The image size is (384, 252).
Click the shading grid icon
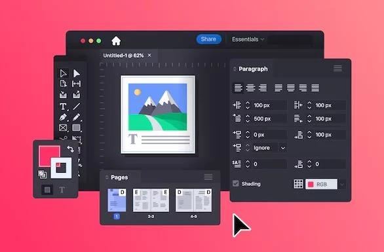[x=298, y=184]
